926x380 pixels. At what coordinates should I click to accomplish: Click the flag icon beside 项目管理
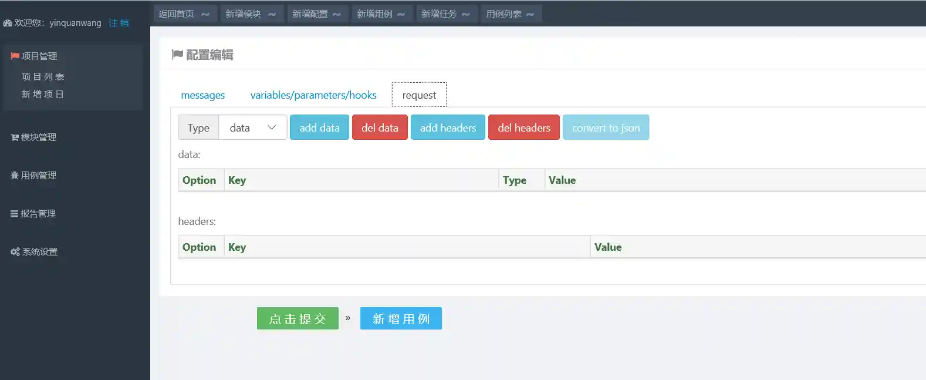pos(15,56)
